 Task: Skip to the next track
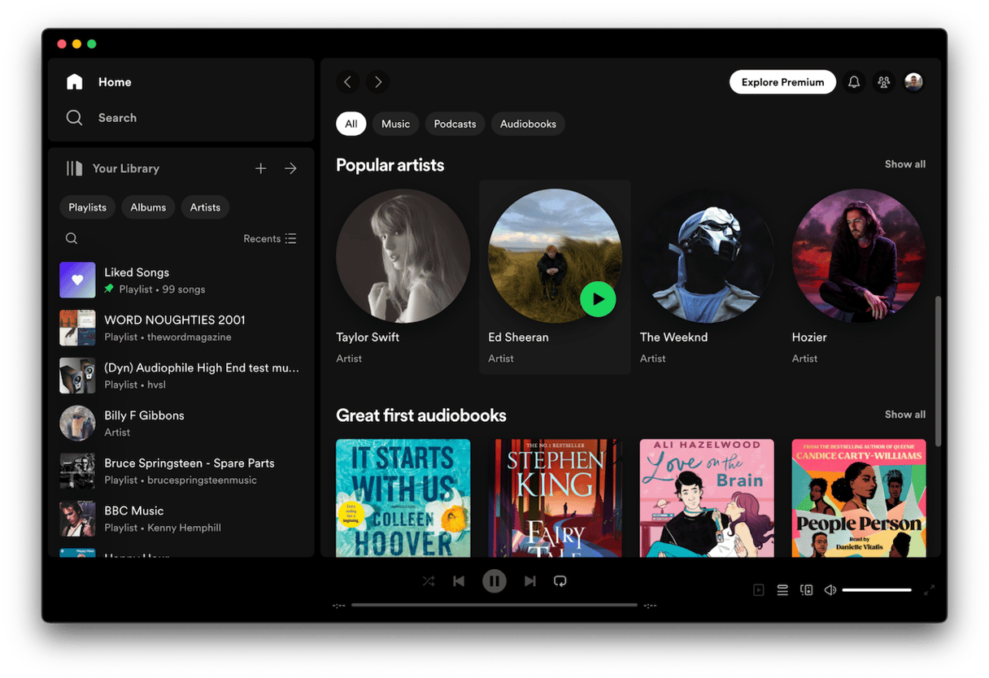pos(529,581)
